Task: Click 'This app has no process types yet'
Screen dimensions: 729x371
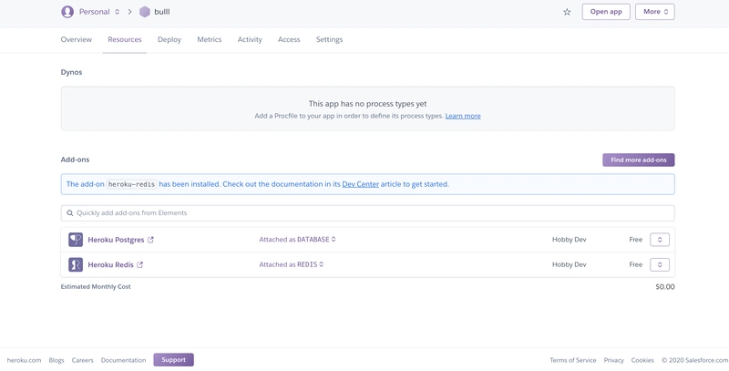Action: [x=368, y=104]
